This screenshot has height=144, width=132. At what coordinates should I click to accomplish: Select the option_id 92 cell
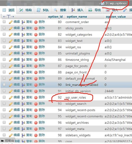(x=60, y=97)
